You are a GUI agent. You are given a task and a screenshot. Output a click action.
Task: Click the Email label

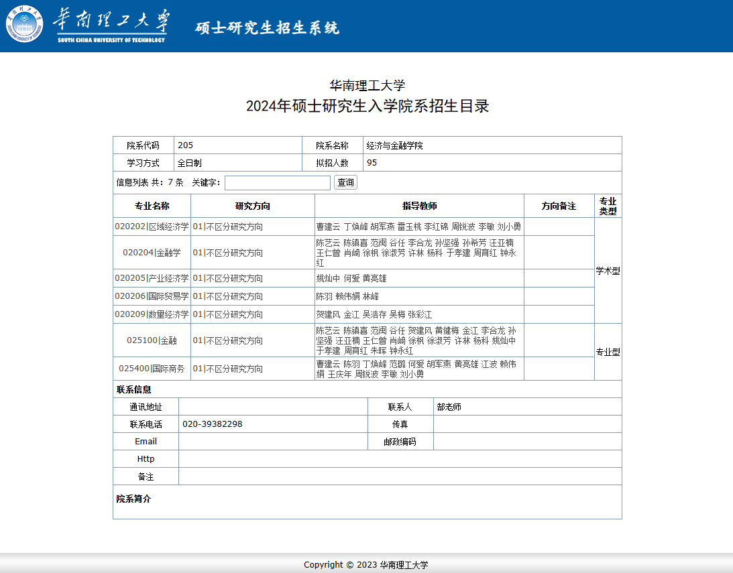click(x=146, y=441)
